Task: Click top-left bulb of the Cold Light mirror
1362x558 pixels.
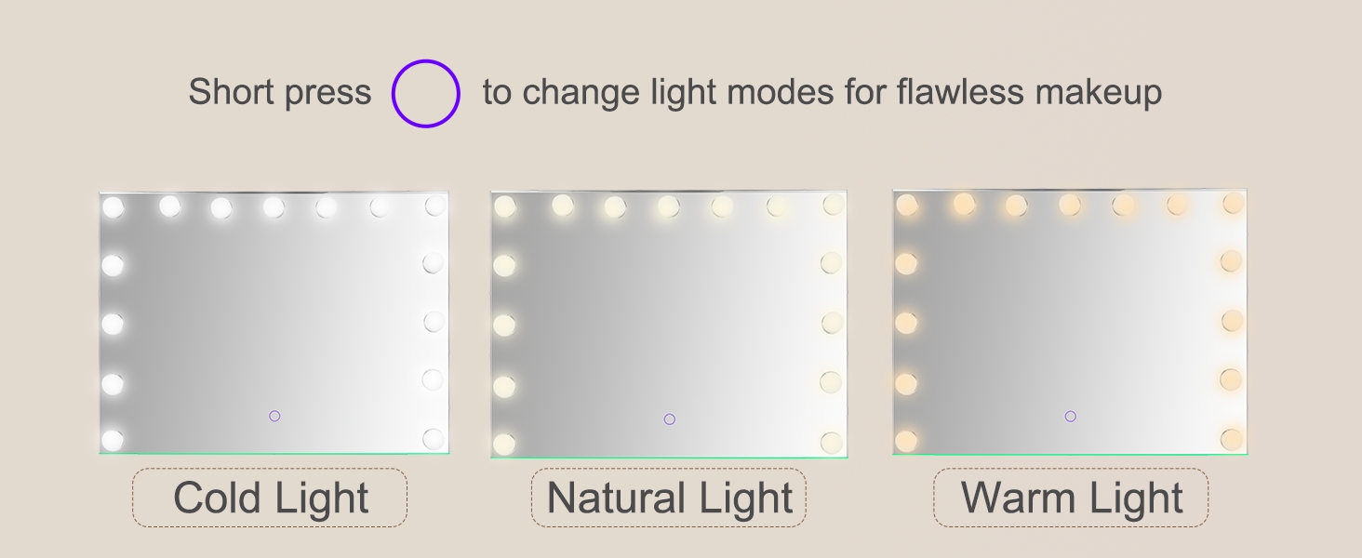Action: (x=113, y=206)
